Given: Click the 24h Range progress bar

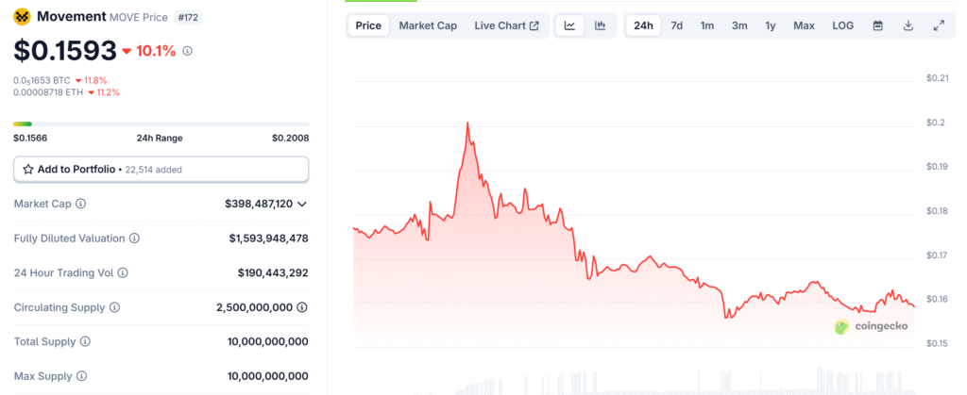Looking at the screenshot, I should pos(161,123).
